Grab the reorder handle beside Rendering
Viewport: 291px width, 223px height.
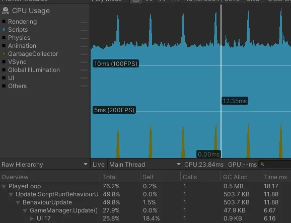point(84,22)
